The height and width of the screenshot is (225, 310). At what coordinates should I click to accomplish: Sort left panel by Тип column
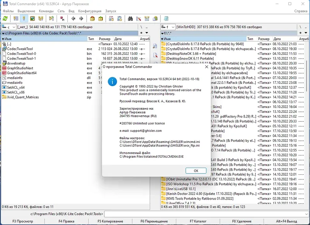pyautogui.click(x=92, y=39)
